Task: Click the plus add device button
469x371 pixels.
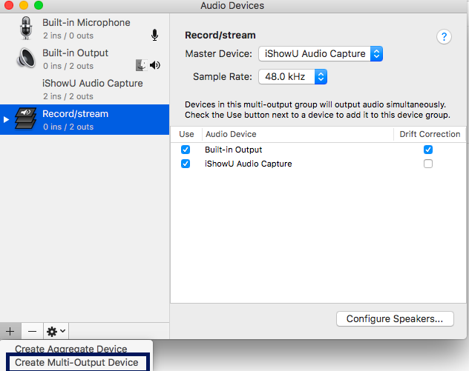Action: [10, 331]
